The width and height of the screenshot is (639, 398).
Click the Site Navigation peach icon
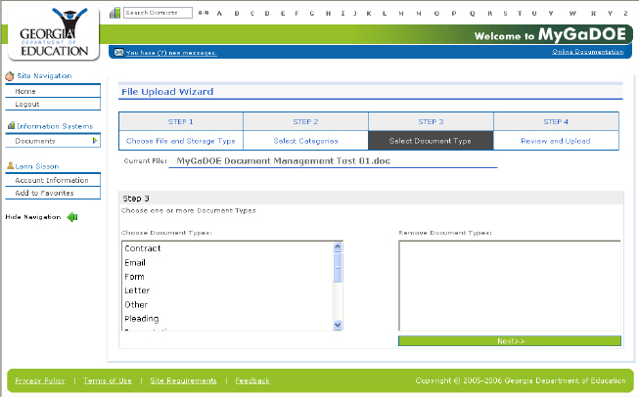pos(10,75)
